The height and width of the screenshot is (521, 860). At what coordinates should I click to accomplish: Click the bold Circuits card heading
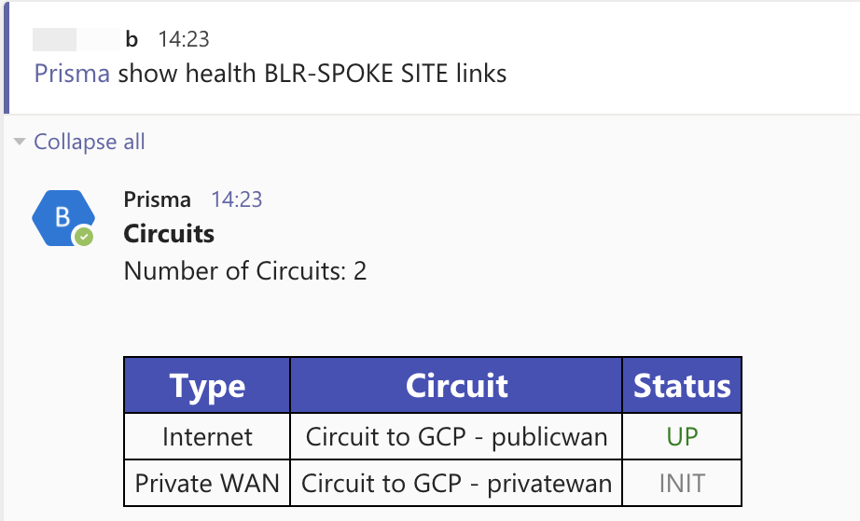point(169,234)
